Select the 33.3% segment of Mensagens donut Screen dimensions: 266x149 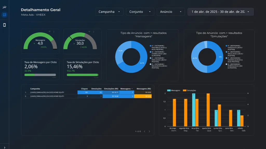coord(120,51)
